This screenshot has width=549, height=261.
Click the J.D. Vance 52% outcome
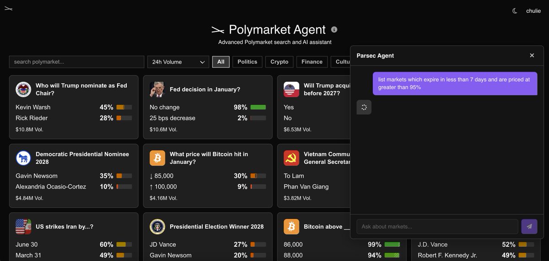[476, 245]
